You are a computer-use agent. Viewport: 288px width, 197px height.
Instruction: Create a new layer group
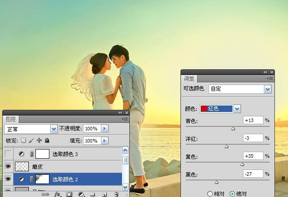click(x=93, y=194)
